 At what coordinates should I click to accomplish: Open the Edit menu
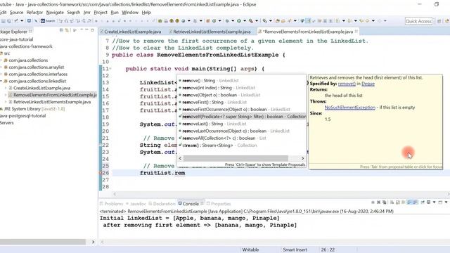coord(3,13)
